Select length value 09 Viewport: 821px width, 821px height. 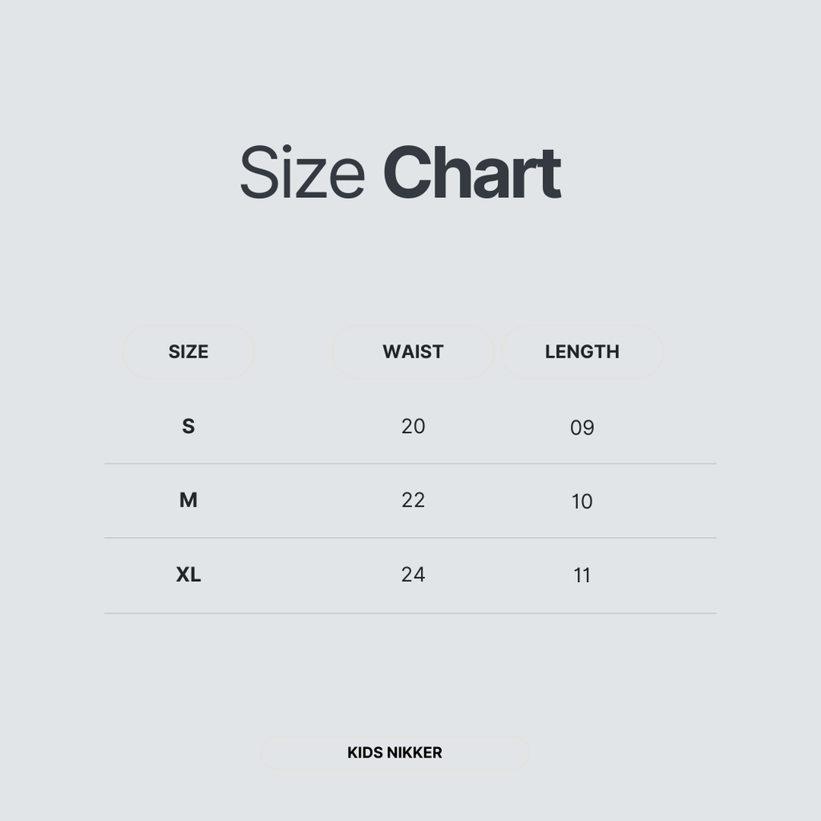582,427
